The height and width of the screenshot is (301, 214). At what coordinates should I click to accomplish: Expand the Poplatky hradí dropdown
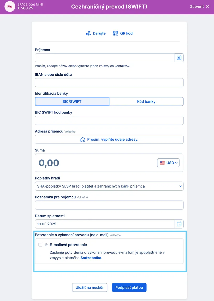[109, 186]
